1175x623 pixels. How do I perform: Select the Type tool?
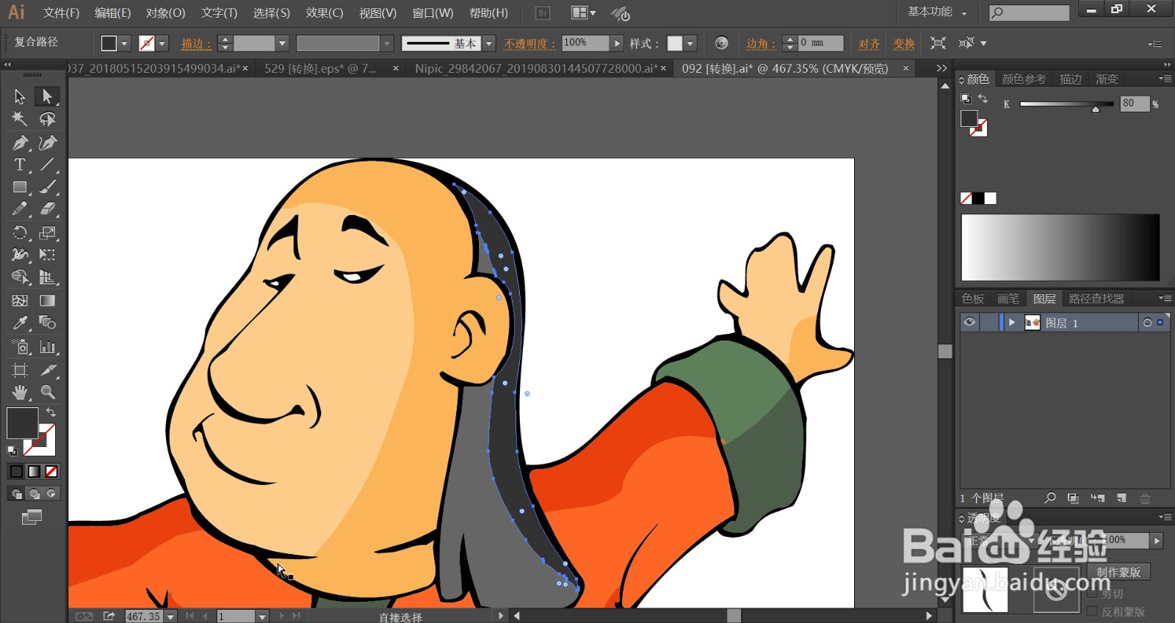[20, 164]
